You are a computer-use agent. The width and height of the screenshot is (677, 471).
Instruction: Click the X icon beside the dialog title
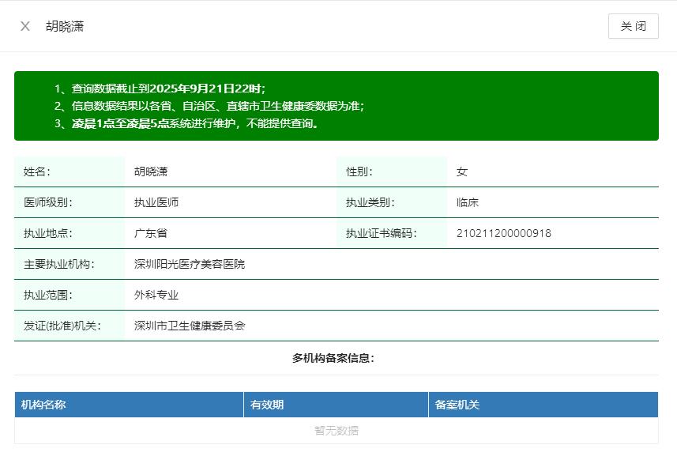tap(25, 26)
